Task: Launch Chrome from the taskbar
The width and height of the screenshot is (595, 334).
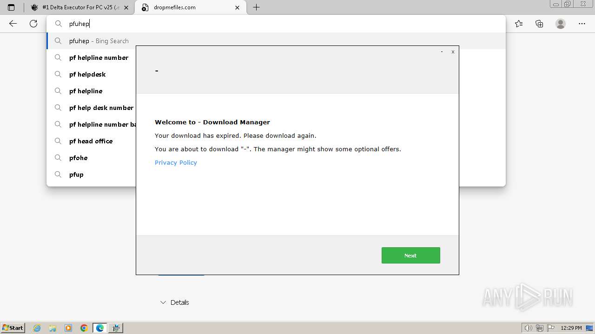Action: pyautogui.click(x=84, y=328)
